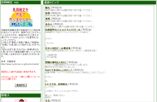Click the [71977] image placeholder text
Viewport: 157px width, 102px height.
(48, 39)
